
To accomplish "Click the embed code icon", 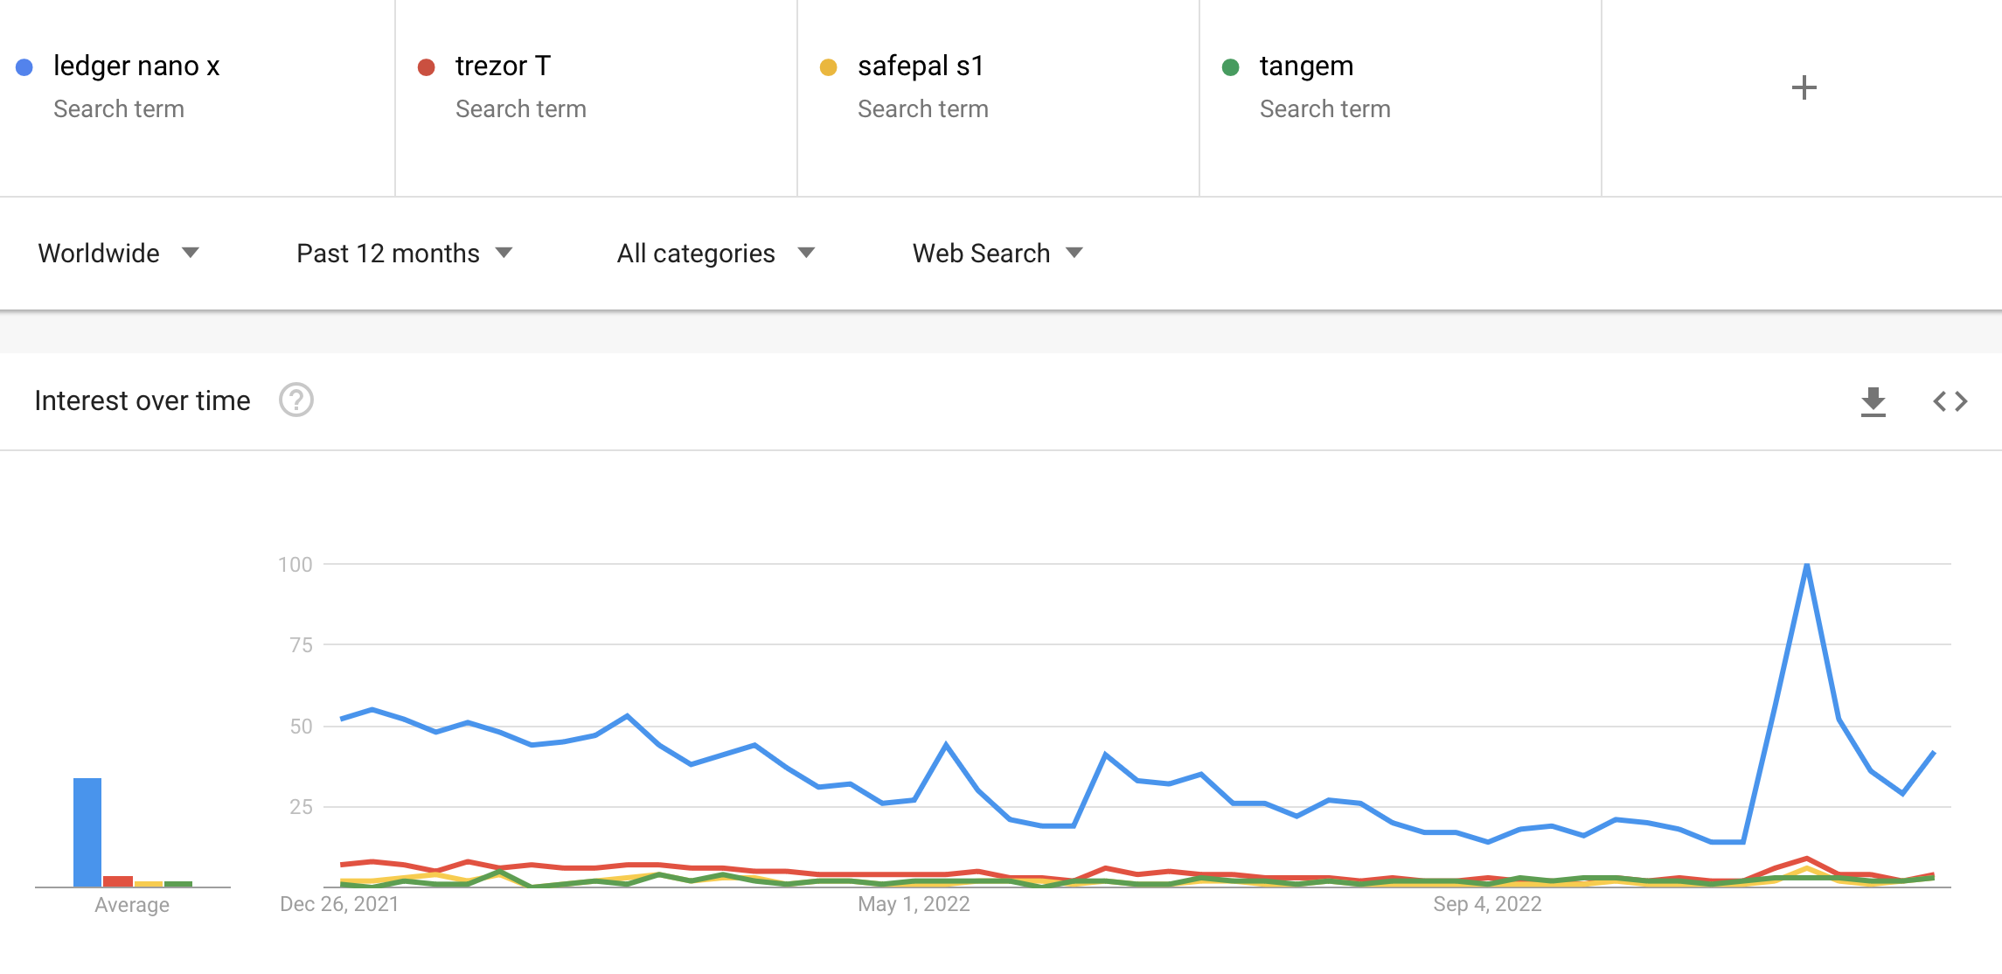I will click(1950, 401).
